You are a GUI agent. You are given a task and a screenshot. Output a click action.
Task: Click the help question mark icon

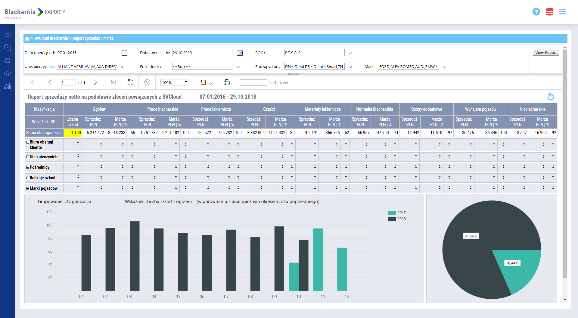(536, 12)
